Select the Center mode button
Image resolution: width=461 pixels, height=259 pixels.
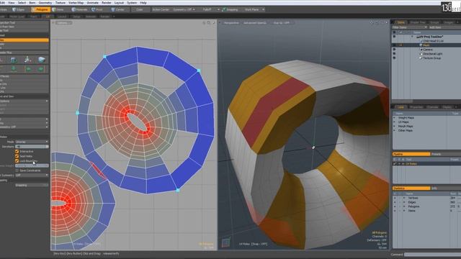(118, 9)
